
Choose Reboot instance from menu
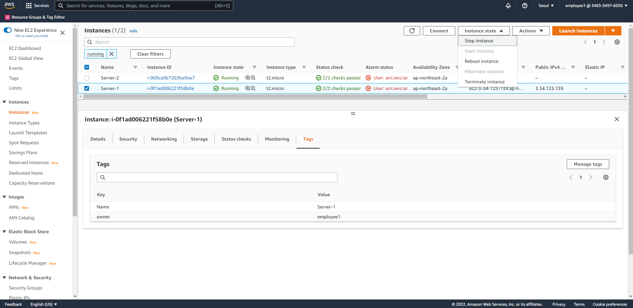487,61
